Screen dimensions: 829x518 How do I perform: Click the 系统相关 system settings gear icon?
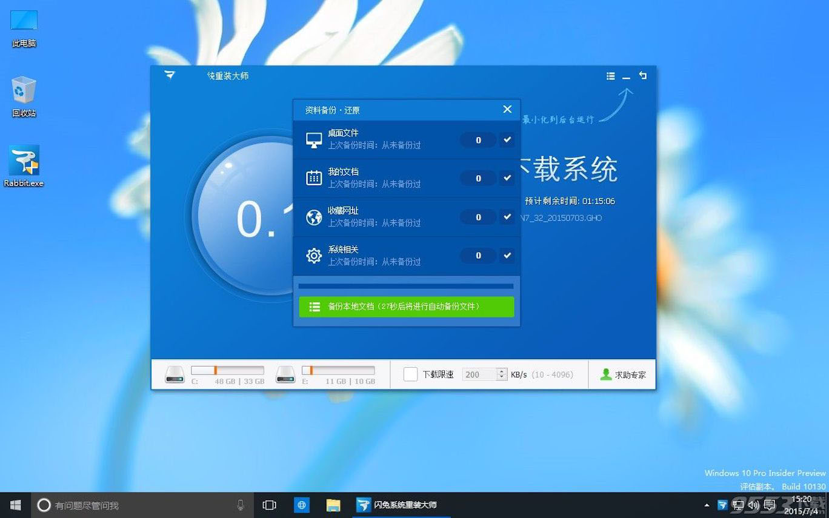(x=313, y=255)
